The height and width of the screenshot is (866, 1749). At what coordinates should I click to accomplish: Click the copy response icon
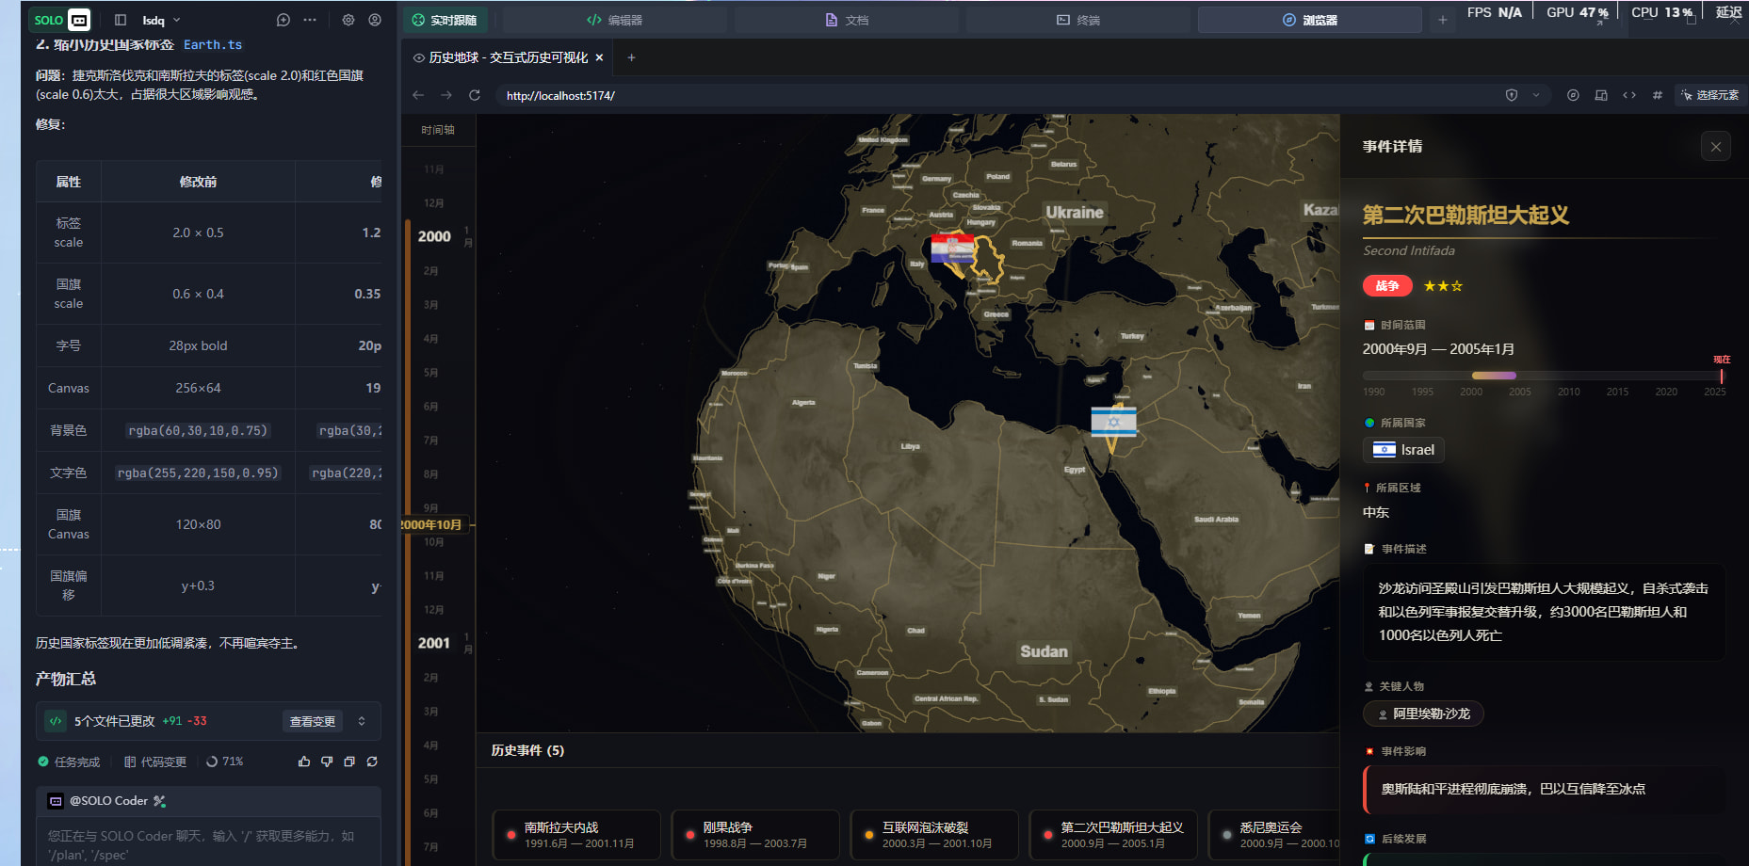click(x=349, y=762)
